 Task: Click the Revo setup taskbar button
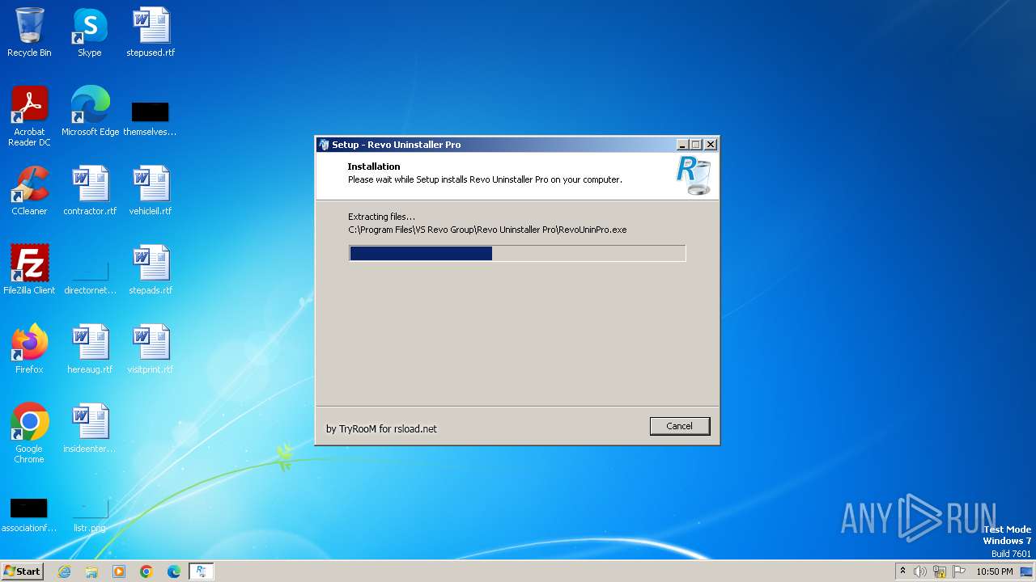(x=201, y=571)
